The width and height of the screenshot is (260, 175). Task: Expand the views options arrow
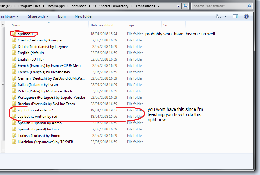tap(225, 16)
